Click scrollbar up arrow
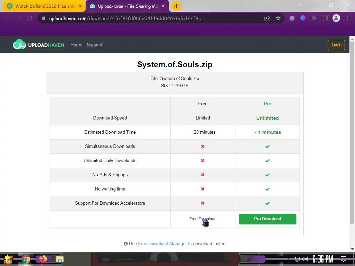 tap(352, 39)
